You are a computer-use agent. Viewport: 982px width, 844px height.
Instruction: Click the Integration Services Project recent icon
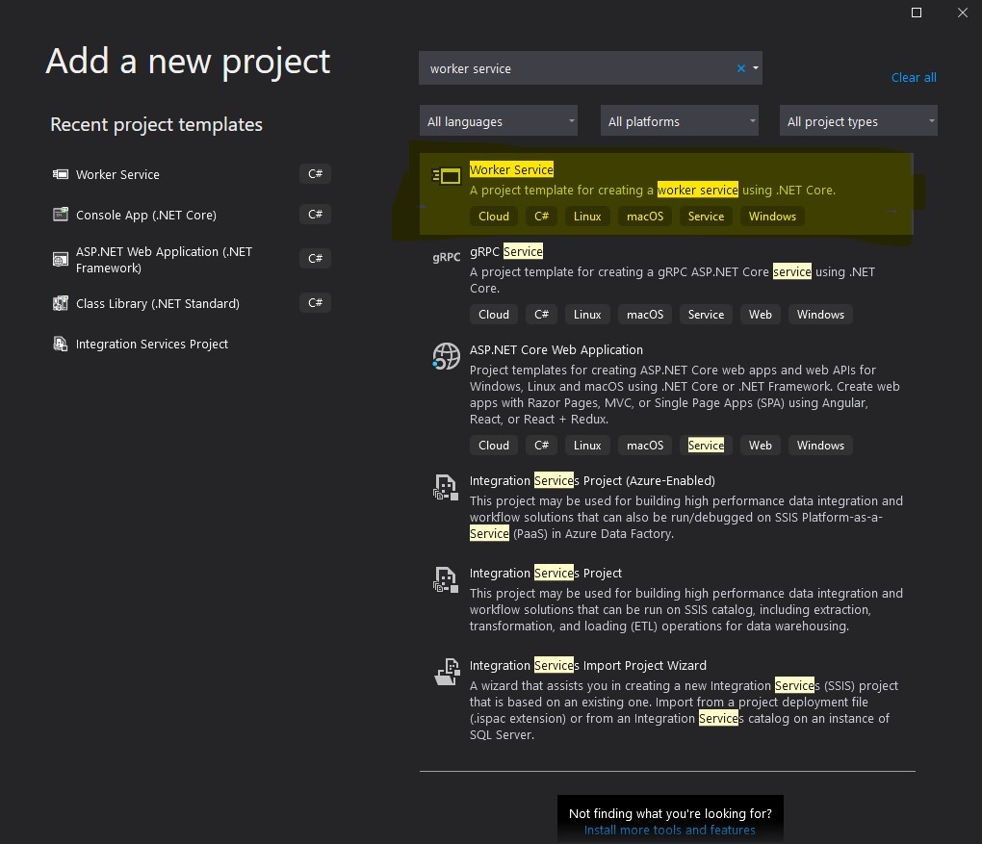tap(60, 344)
